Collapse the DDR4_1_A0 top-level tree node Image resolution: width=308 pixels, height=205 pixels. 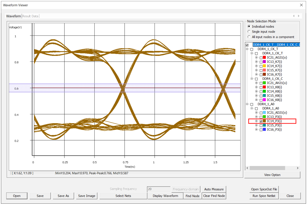pyautogui.click(x=247, y=104)
